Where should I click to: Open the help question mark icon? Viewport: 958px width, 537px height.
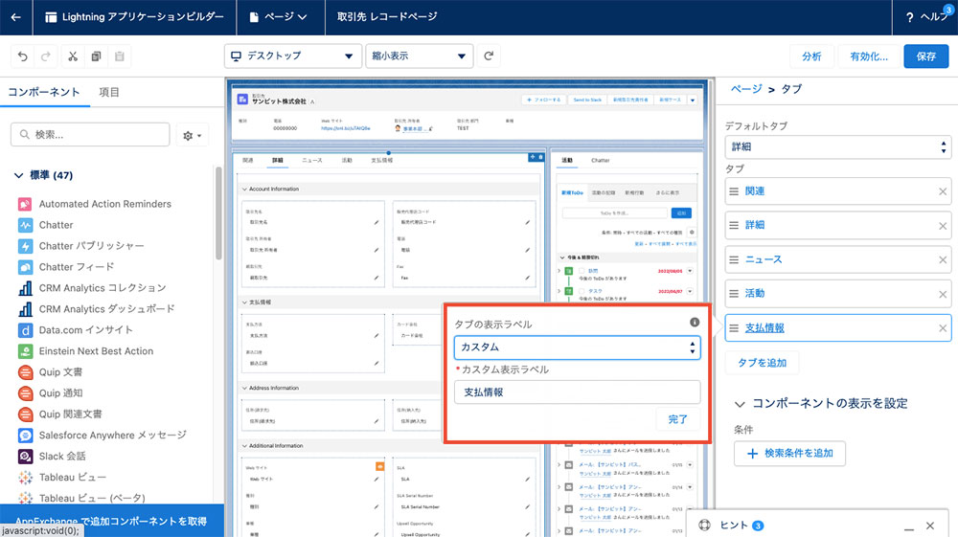pyautogui.click(x=910, y=17)
